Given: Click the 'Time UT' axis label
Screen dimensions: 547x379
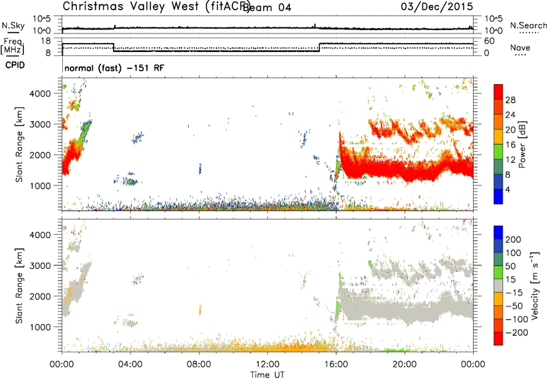Looking at the screenshot, I should click(267, 375).
